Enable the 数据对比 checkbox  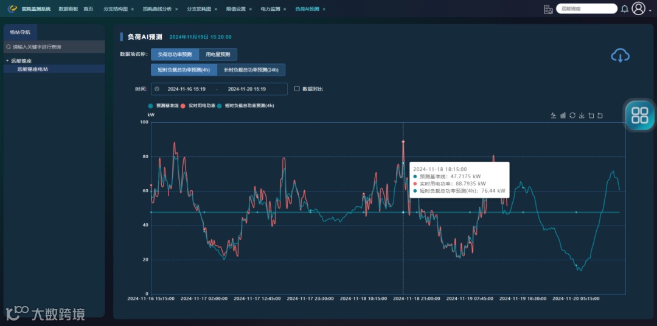pos(297,89)
